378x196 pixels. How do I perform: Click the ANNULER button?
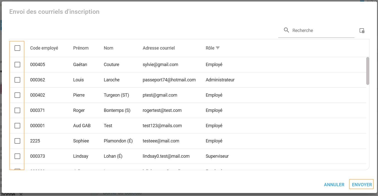point(334,185)
